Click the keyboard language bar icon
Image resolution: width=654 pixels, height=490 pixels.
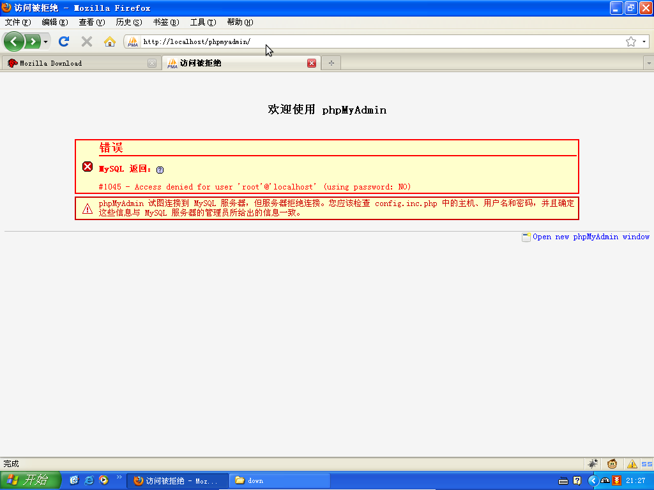click(563, 481)
